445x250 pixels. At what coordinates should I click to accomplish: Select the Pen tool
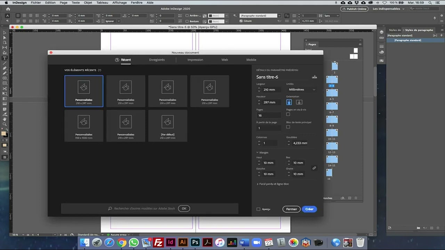click(5, 68)
